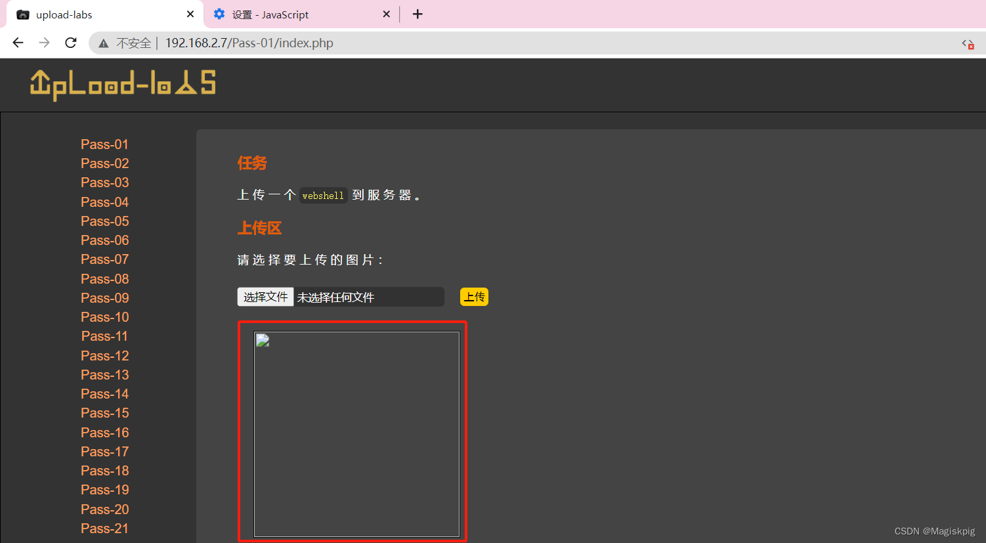Click the forward navigation arrow
The image size is (986, 543).
click(x=43, y=43)
